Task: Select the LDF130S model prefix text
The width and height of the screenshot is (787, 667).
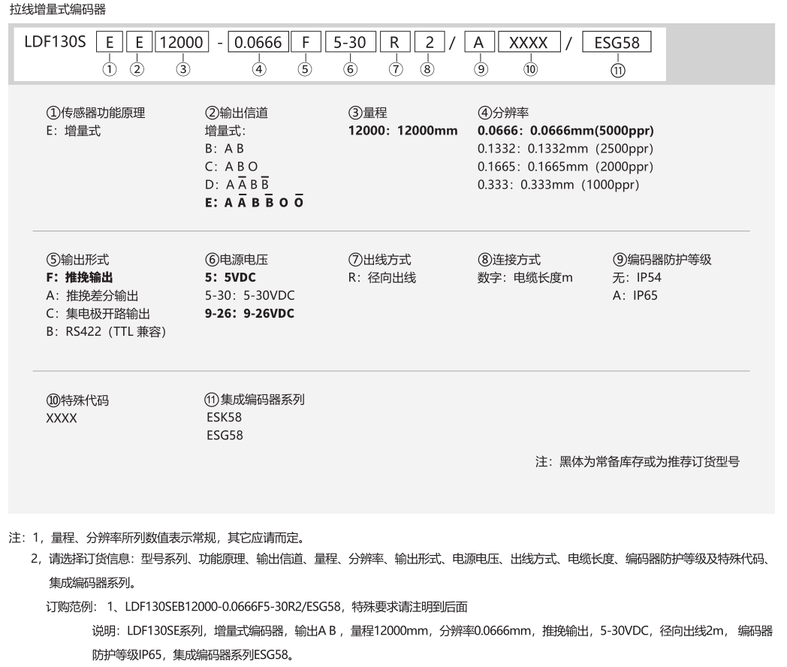Action: [x=56, y=41]
